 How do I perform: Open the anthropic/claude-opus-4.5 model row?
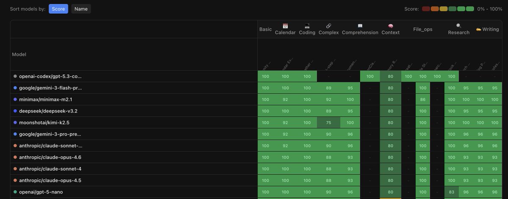click(134, 180)
